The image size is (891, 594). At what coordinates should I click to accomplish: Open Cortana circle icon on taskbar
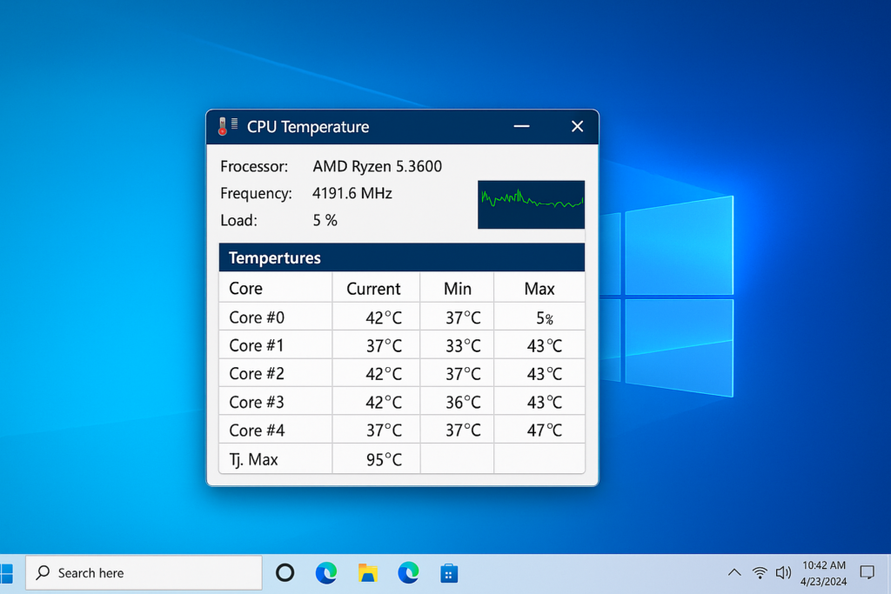point(285,573)
